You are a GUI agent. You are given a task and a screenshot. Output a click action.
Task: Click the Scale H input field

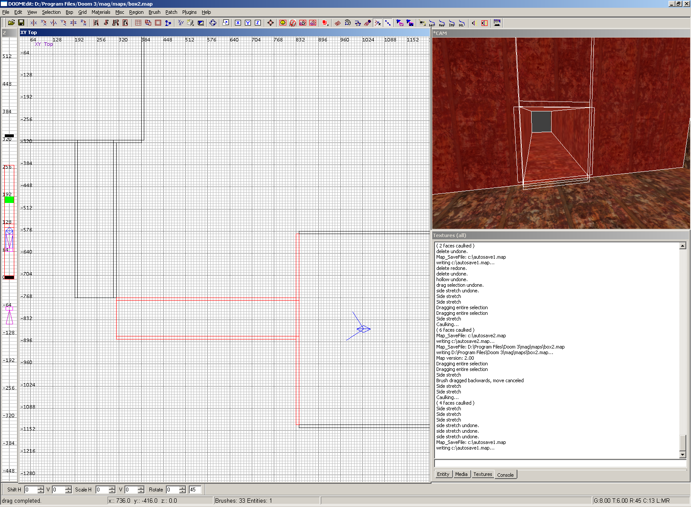(102, 490)
